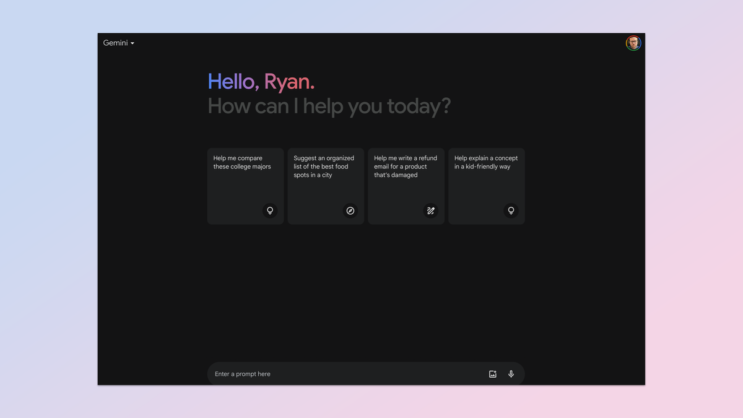Select the compass icon on the food spots card
Image resolution: width=743 pixels, height=418 pixels.
click(350, 211)
